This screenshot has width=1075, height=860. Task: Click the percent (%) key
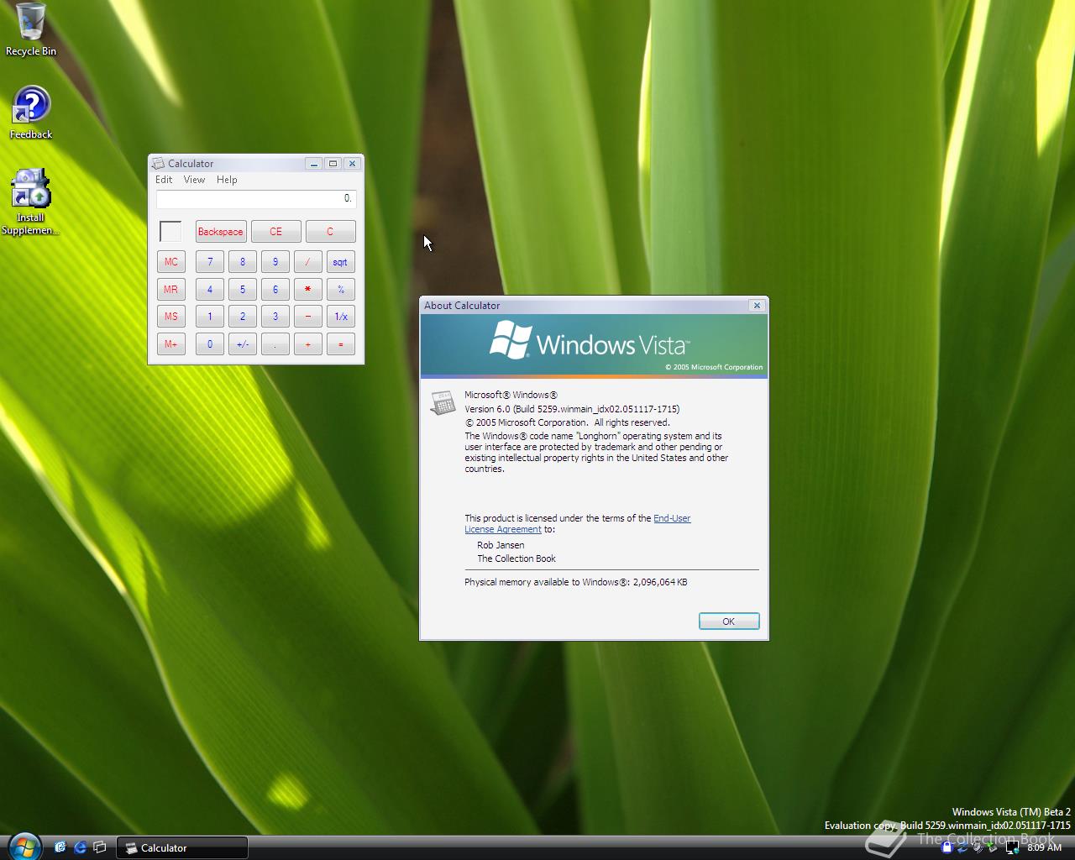[341, 289]
